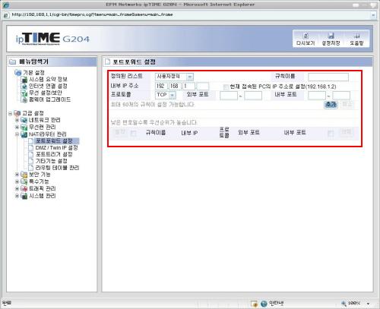
Task: Select 포트트리거 설정 menu item
Action: click(x=54, y=154)
